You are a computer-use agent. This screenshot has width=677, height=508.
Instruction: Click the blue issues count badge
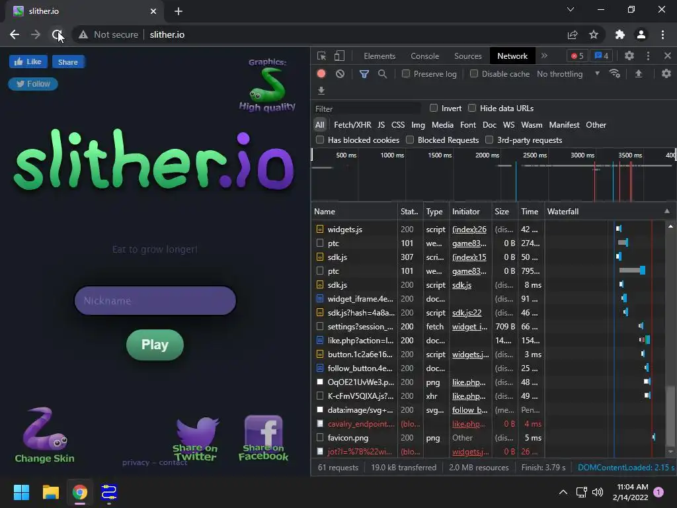(602, 56)
